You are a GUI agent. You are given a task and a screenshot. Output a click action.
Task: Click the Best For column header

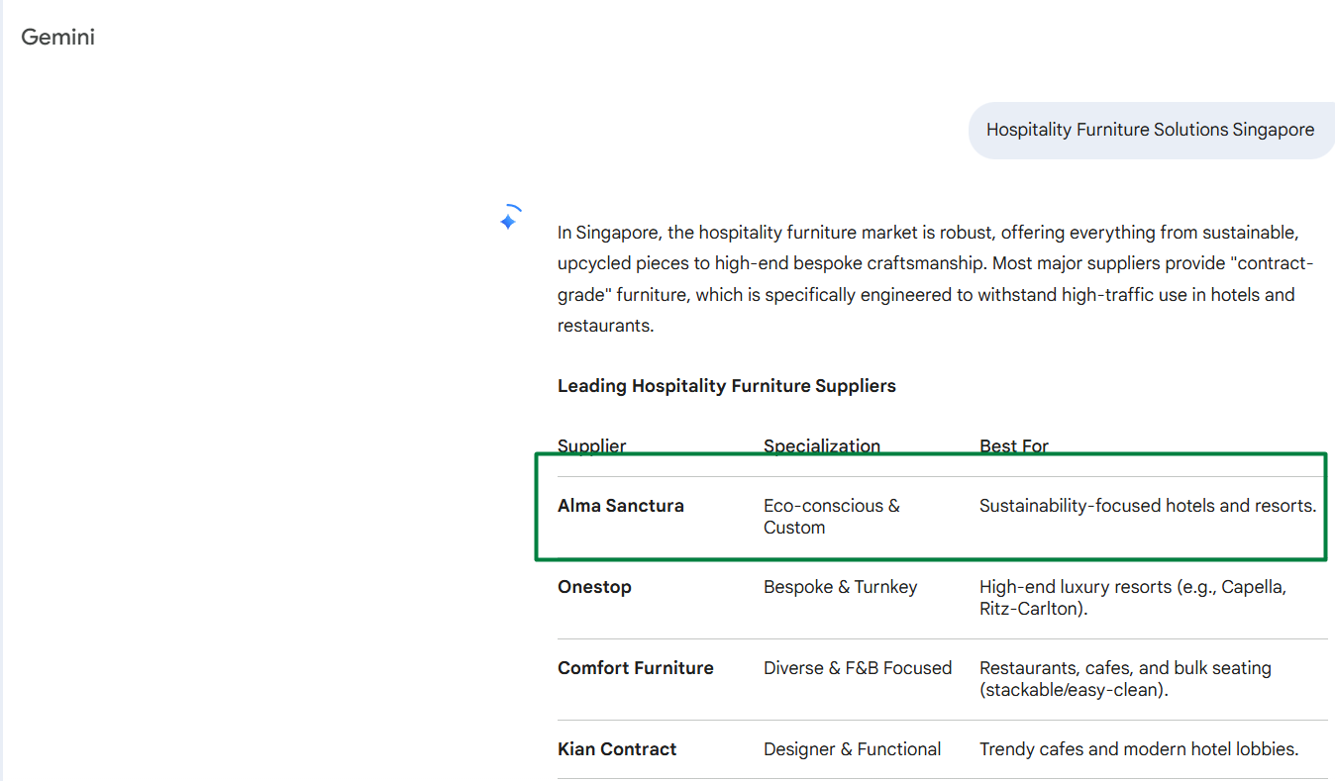1013,445
